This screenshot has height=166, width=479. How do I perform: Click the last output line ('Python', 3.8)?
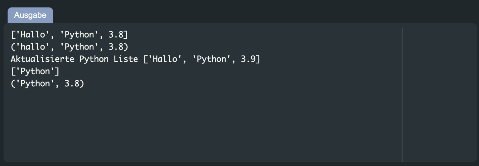(x=47, y=84)
